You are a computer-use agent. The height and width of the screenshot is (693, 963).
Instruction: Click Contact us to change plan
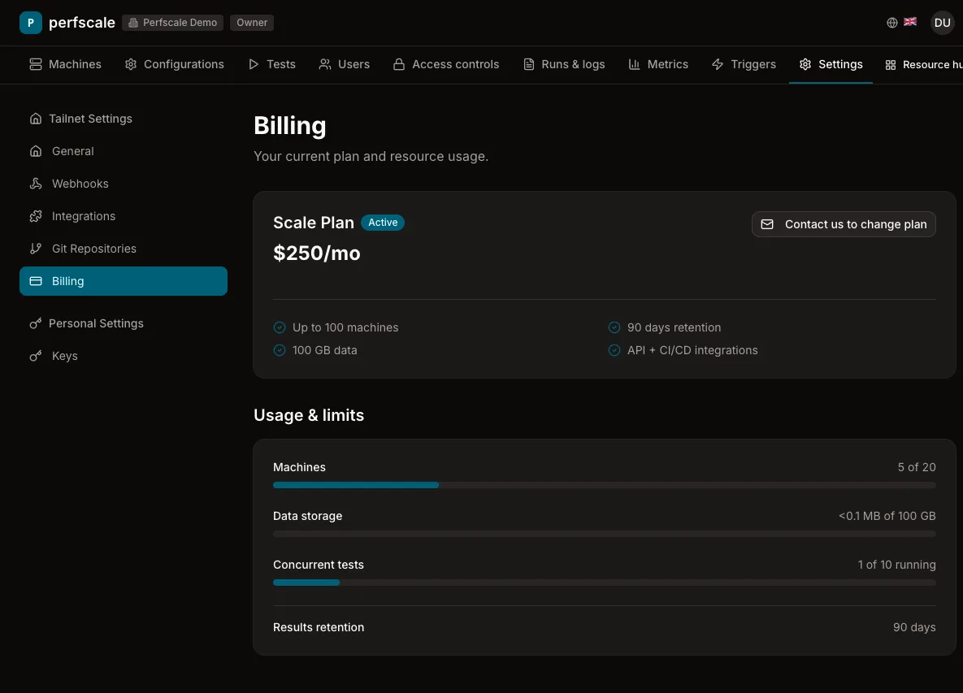(x=844, y=225)
